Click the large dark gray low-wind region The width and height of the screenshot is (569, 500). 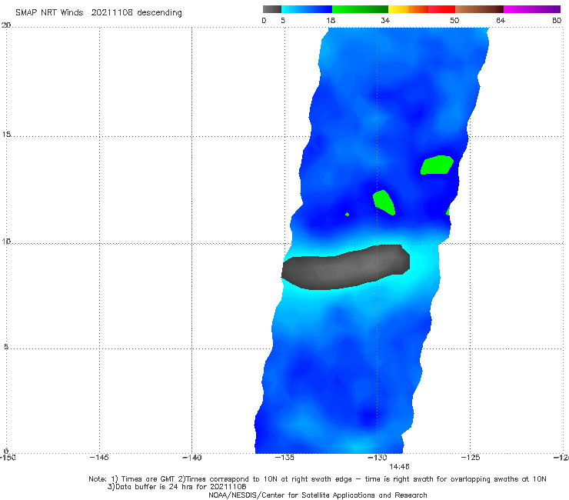[x=346, y=267]
